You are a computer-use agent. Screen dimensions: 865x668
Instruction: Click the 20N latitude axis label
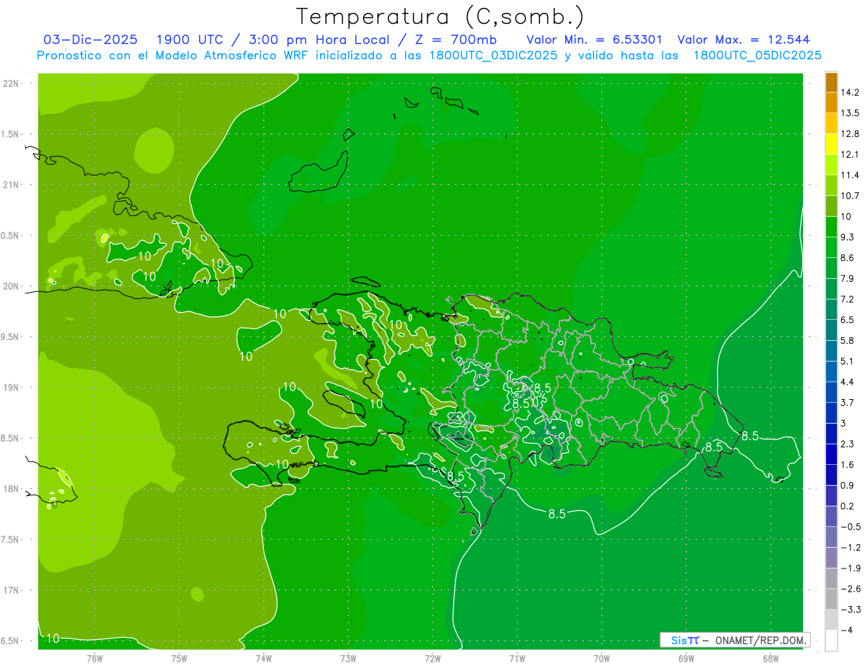[x=12, y=286]
